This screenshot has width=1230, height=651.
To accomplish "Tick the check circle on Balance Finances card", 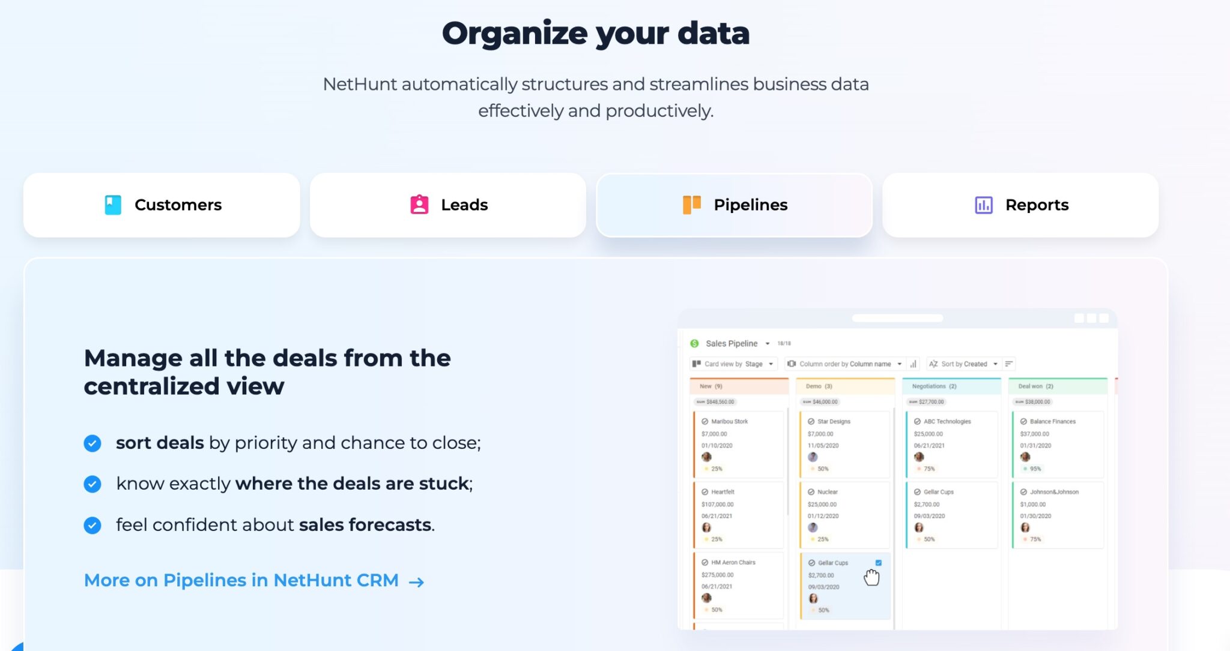I will 1023,421.
